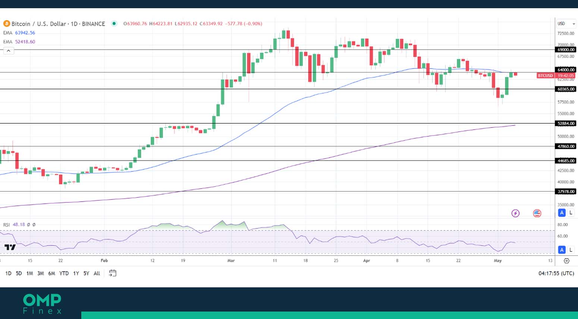Select the YTD time range
This screenshot has height=319, width=578.
coord(64,273)
